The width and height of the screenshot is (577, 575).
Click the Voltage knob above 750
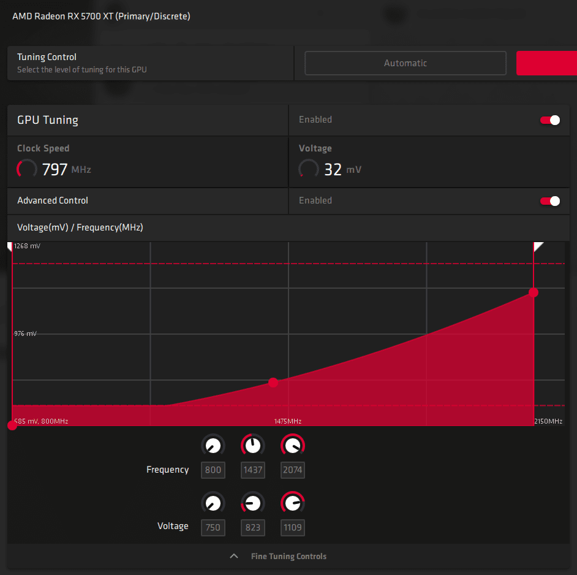tap(213, 503)
